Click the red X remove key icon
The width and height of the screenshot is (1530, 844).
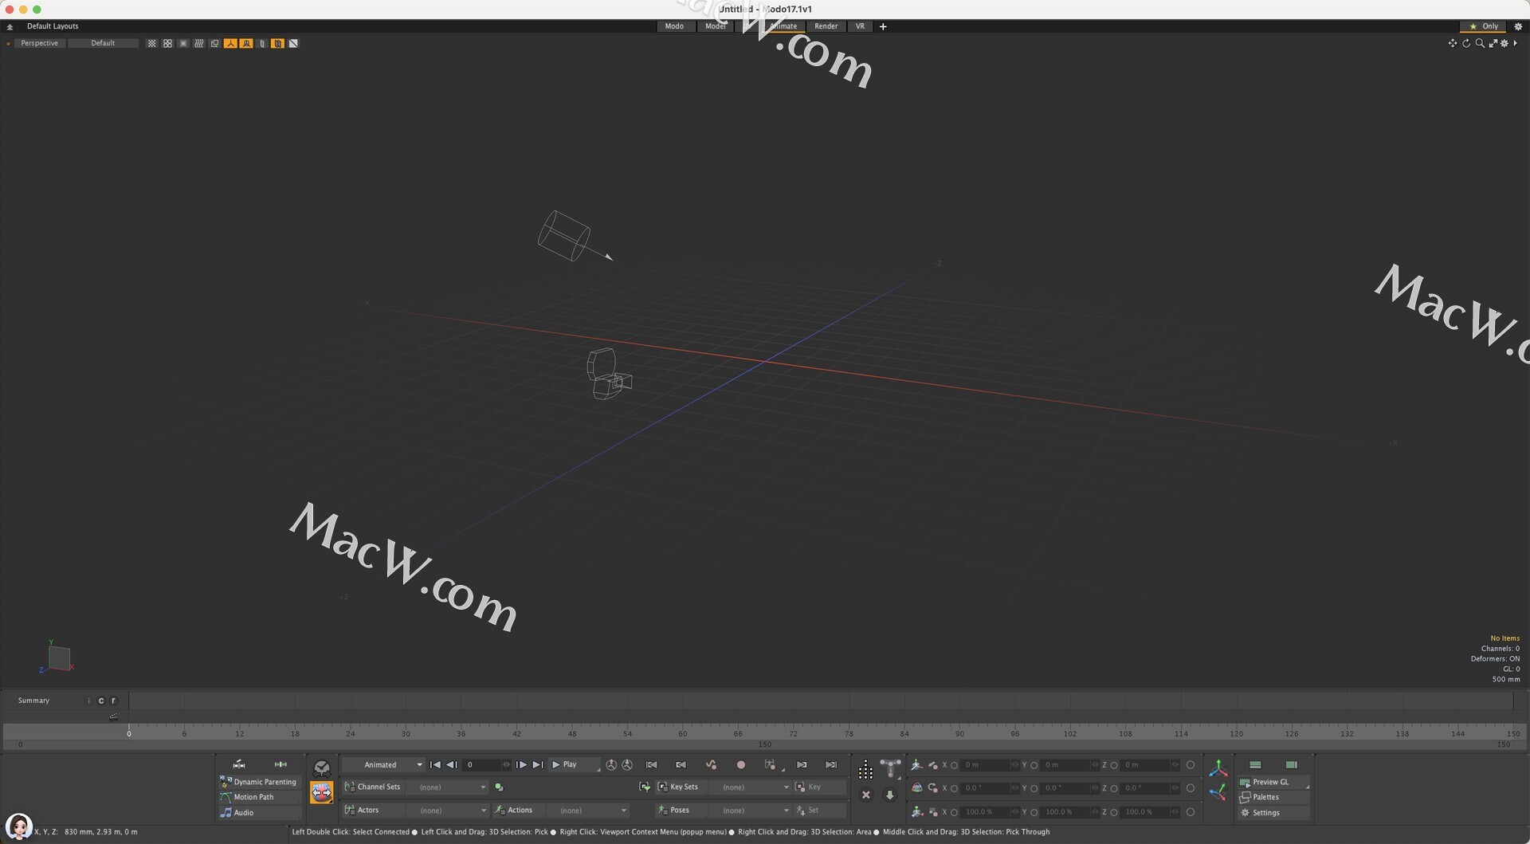[866, 795]
